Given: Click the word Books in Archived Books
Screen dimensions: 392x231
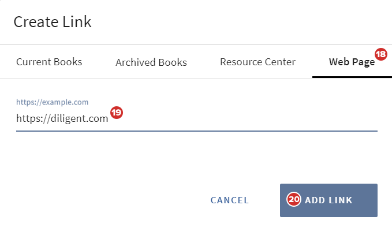Looking at the screenshot, I should click(173, 62).
